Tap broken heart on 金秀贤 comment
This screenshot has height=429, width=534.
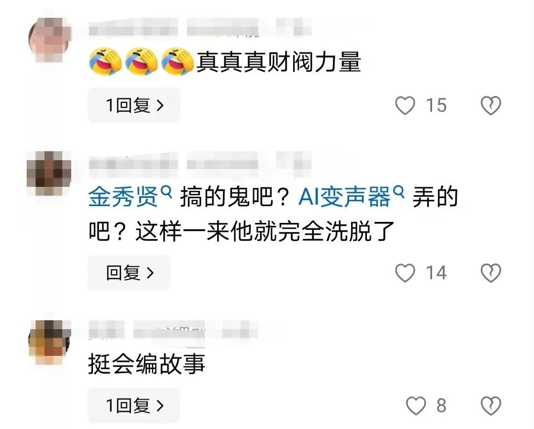[491, 273]
